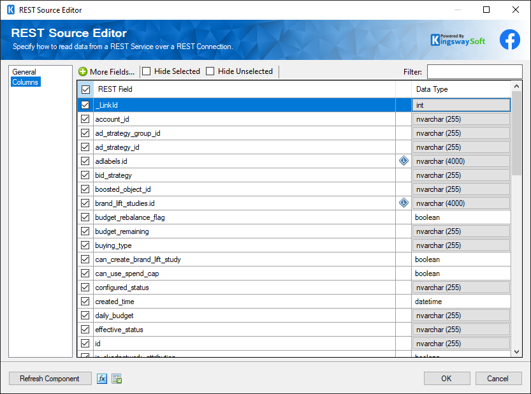Toggle the Hide Unselected checkbox

point(210,71)
